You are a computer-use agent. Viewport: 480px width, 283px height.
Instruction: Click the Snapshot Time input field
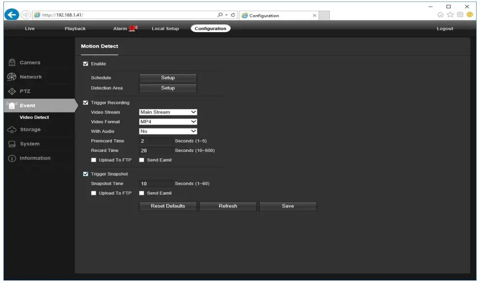coord(156,183)
